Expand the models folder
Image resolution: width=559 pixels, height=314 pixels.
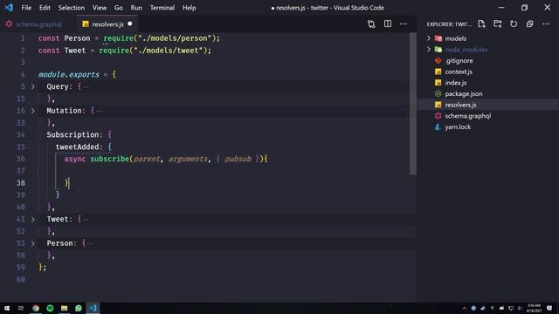tap(429, 38)
